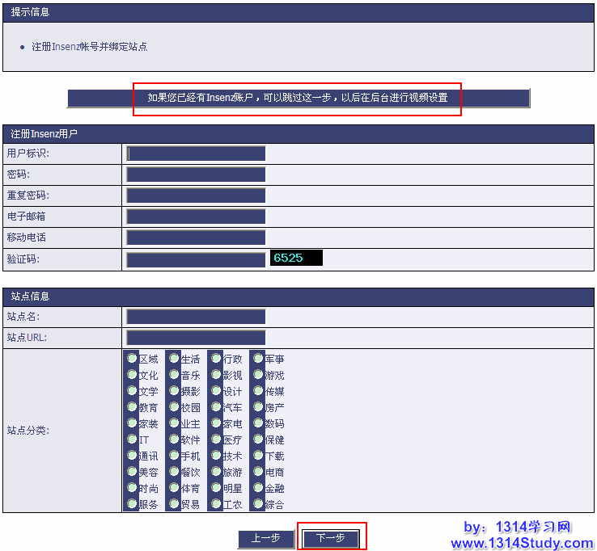Click the 上一步 (previous step) button

[x=265, y=539]
